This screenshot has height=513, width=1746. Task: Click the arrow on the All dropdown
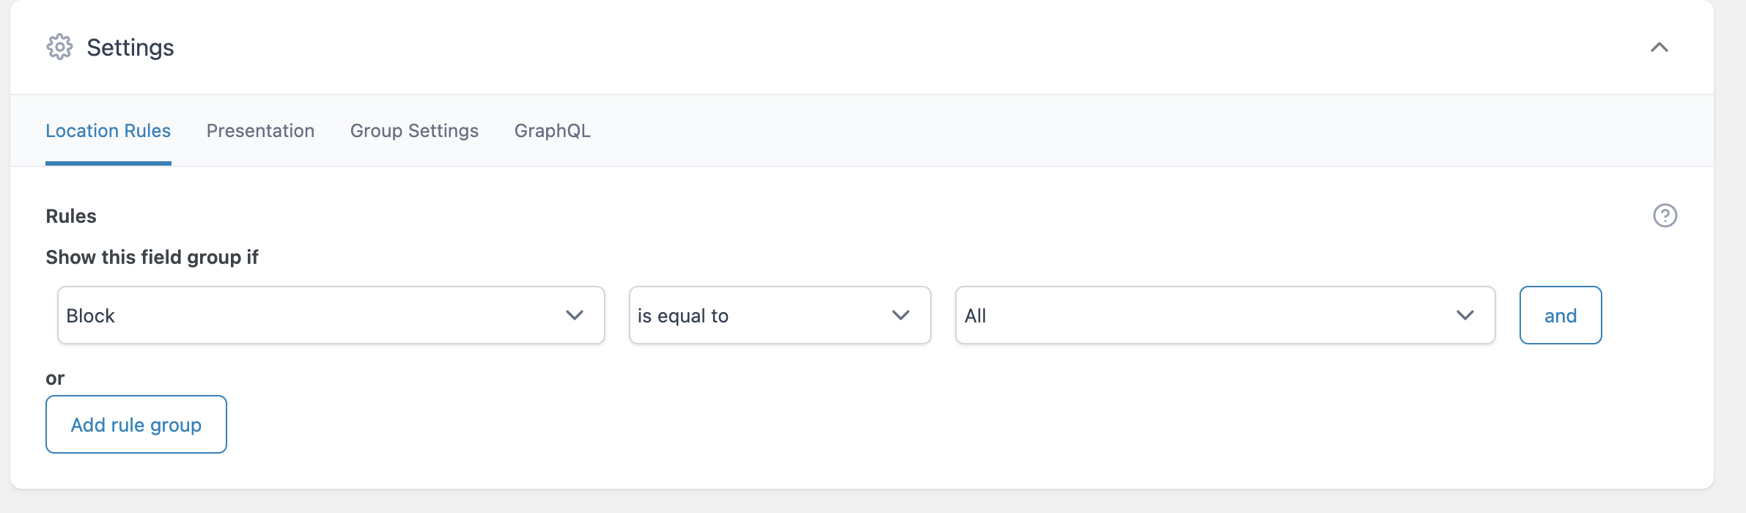coord(1465,315)
